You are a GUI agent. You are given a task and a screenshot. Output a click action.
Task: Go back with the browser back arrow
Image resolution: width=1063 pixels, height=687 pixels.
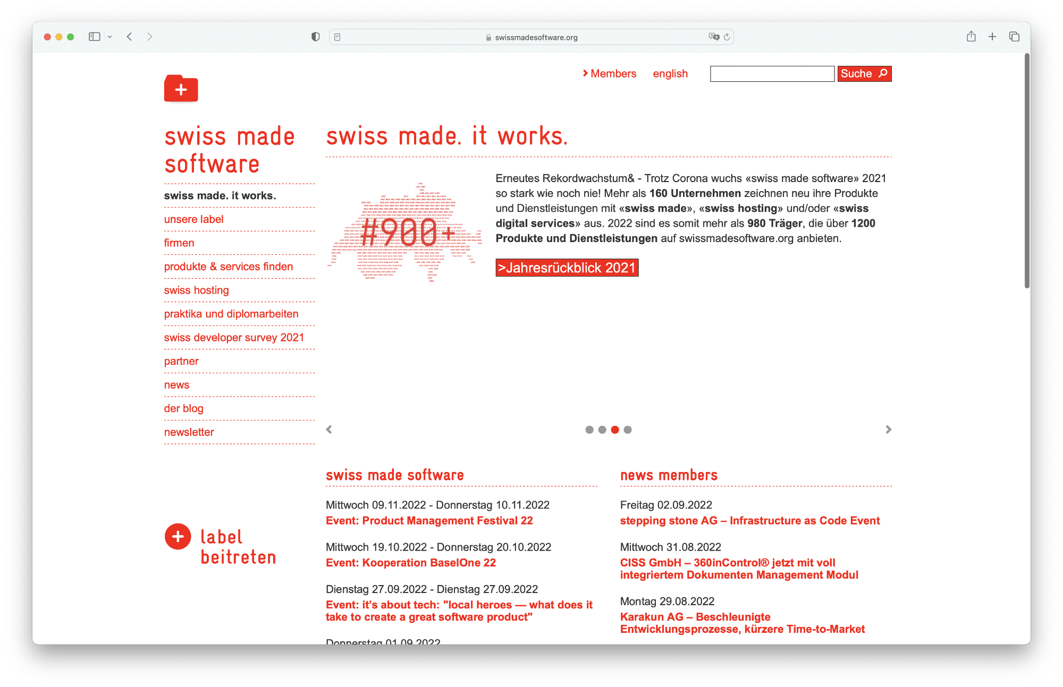129,37
